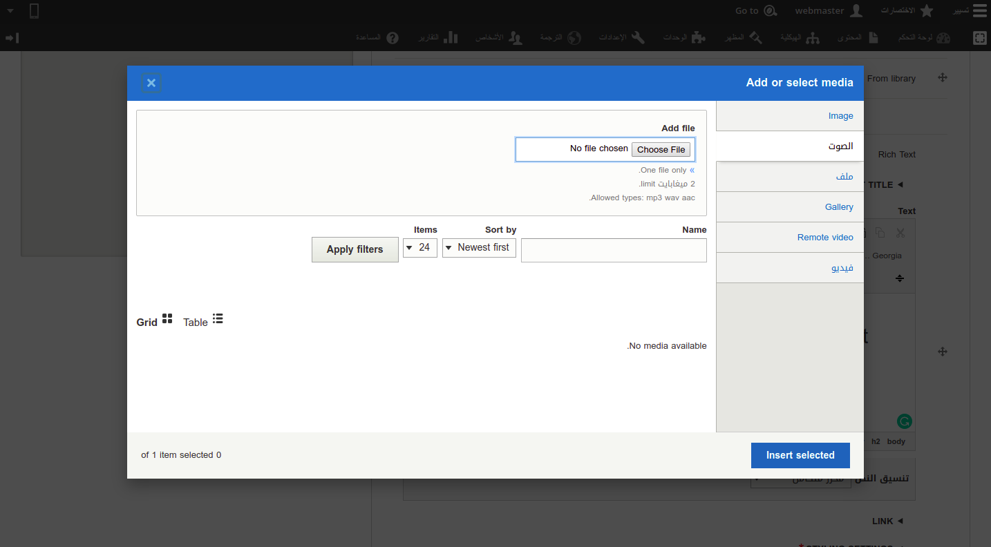Click the mobile device preview icon

[x=35, y=10]
